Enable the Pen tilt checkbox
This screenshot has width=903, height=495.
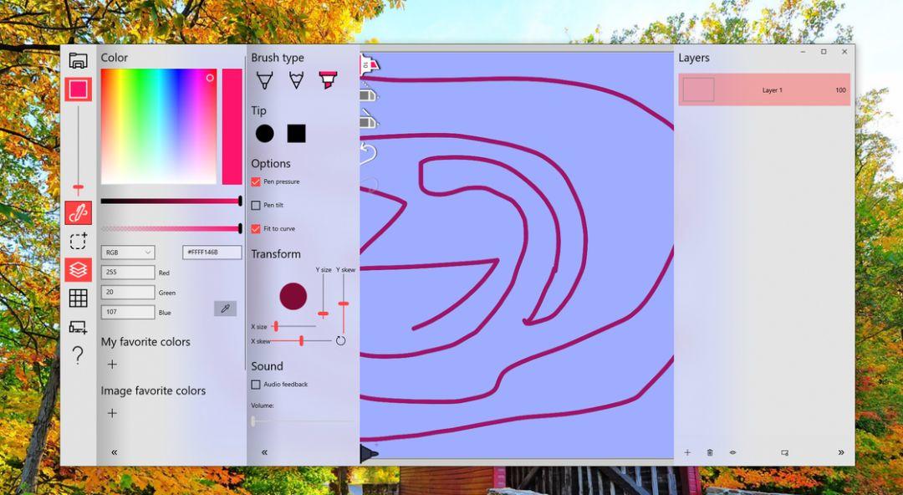point(256,205)
